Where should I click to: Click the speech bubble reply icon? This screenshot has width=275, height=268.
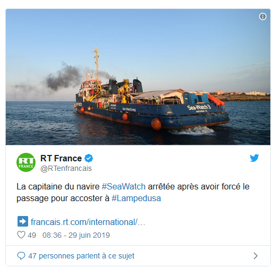21,256
